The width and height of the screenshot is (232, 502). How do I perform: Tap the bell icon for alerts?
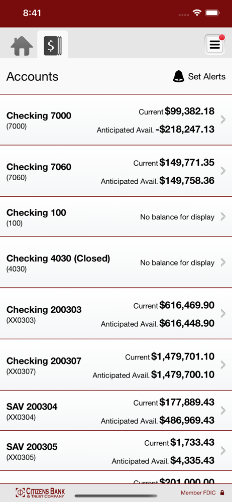click(178, 76)
